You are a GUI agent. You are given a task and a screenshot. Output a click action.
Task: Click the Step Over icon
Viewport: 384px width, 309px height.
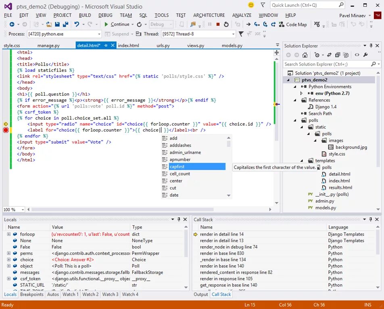(x=265, y=24)
